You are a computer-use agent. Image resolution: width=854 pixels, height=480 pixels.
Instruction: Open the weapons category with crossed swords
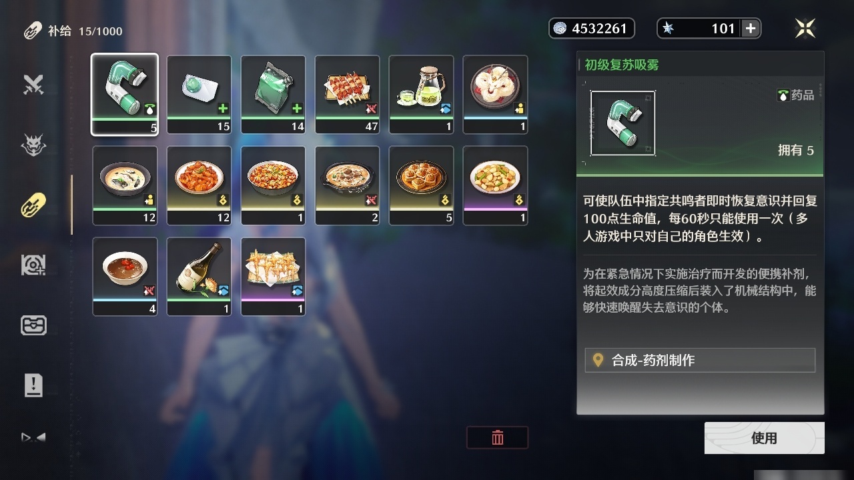point(33,85)
